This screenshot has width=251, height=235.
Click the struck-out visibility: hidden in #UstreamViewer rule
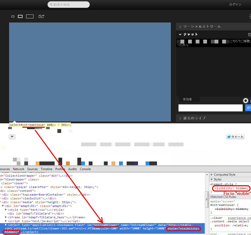click(x=232, y=209)
